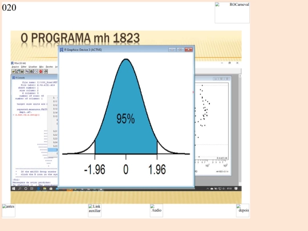Click the 'R Graphics: Device 3 (ACTIVE)' title
The height and width of the screenshot is (231, 308).
tap(83, 50)
